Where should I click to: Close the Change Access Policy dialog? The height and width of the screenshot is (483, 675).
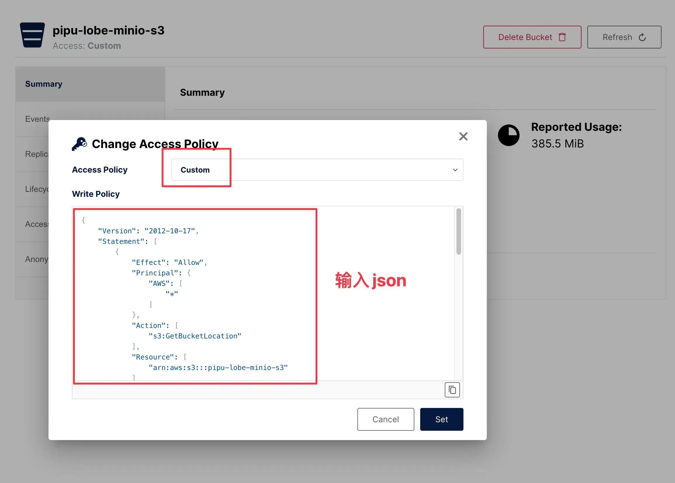[x=463, y=136]
